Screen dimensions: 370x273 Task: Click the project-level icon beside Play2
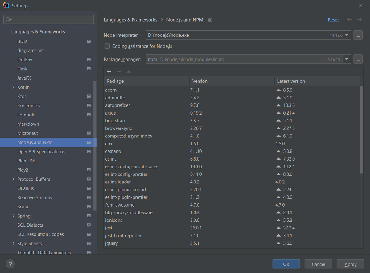point(89,170)
